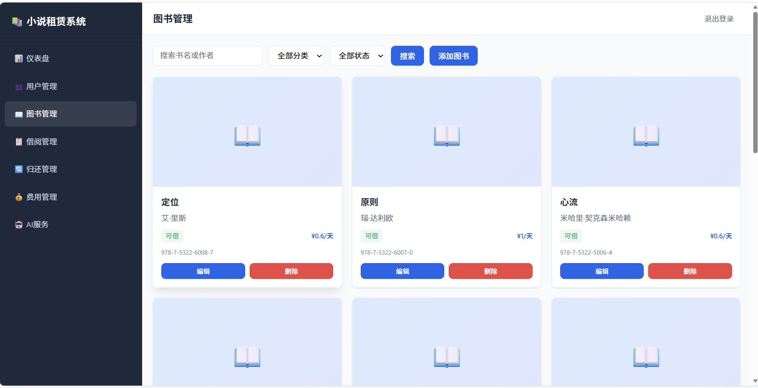Open the 费用管理 section
Screen dimensions: 758x388
coord(70,197)
